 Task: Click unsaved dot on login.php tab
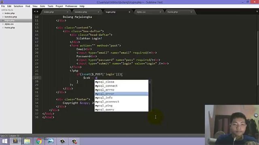pyautogui.click(x=129, y=12)
